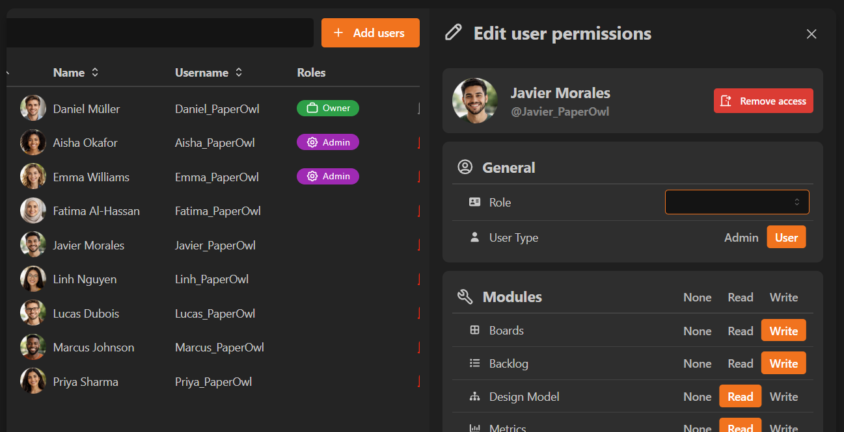This screenshot has height=432, width=844.
Task: Click the General section user icon
Action: 465,168
